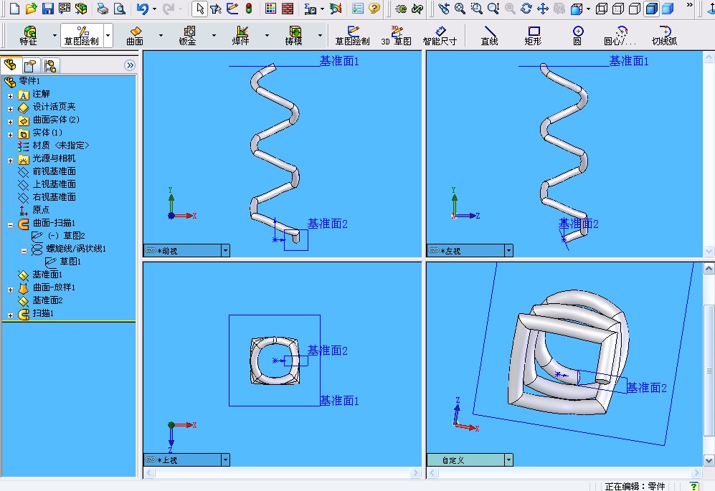Select the Pan view tool
Image resolution: width=715 pixels, height=491 pixels.
pyautogui.click(x=543, y=8)
